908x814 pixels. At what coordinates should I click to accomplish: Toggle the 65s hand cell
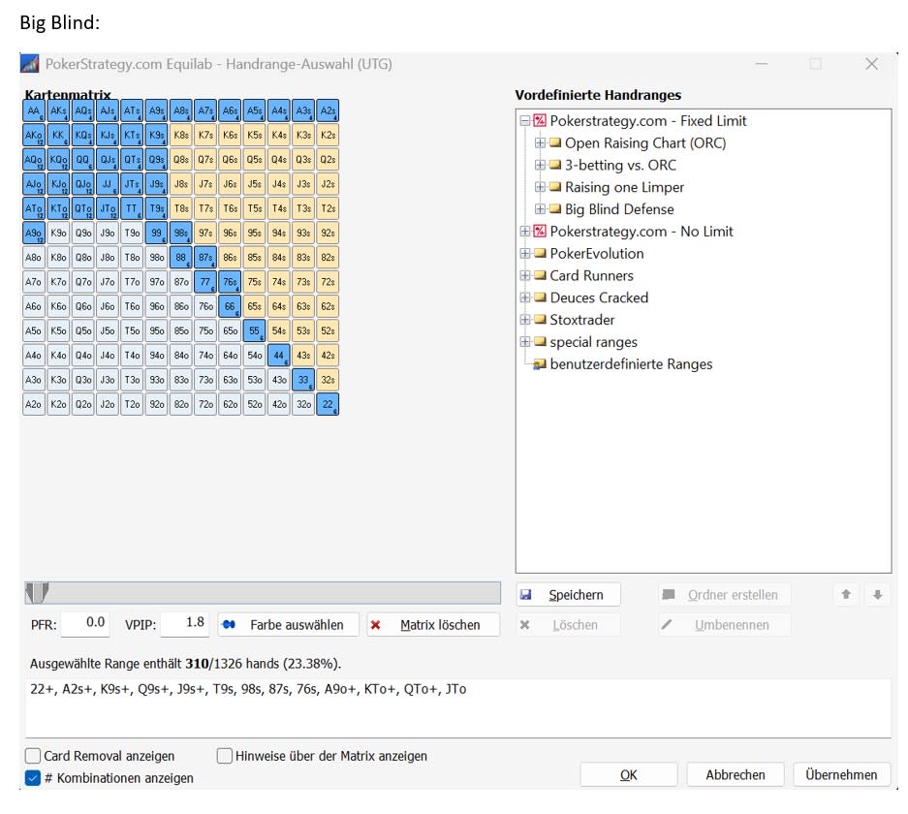tap(254, 306)
